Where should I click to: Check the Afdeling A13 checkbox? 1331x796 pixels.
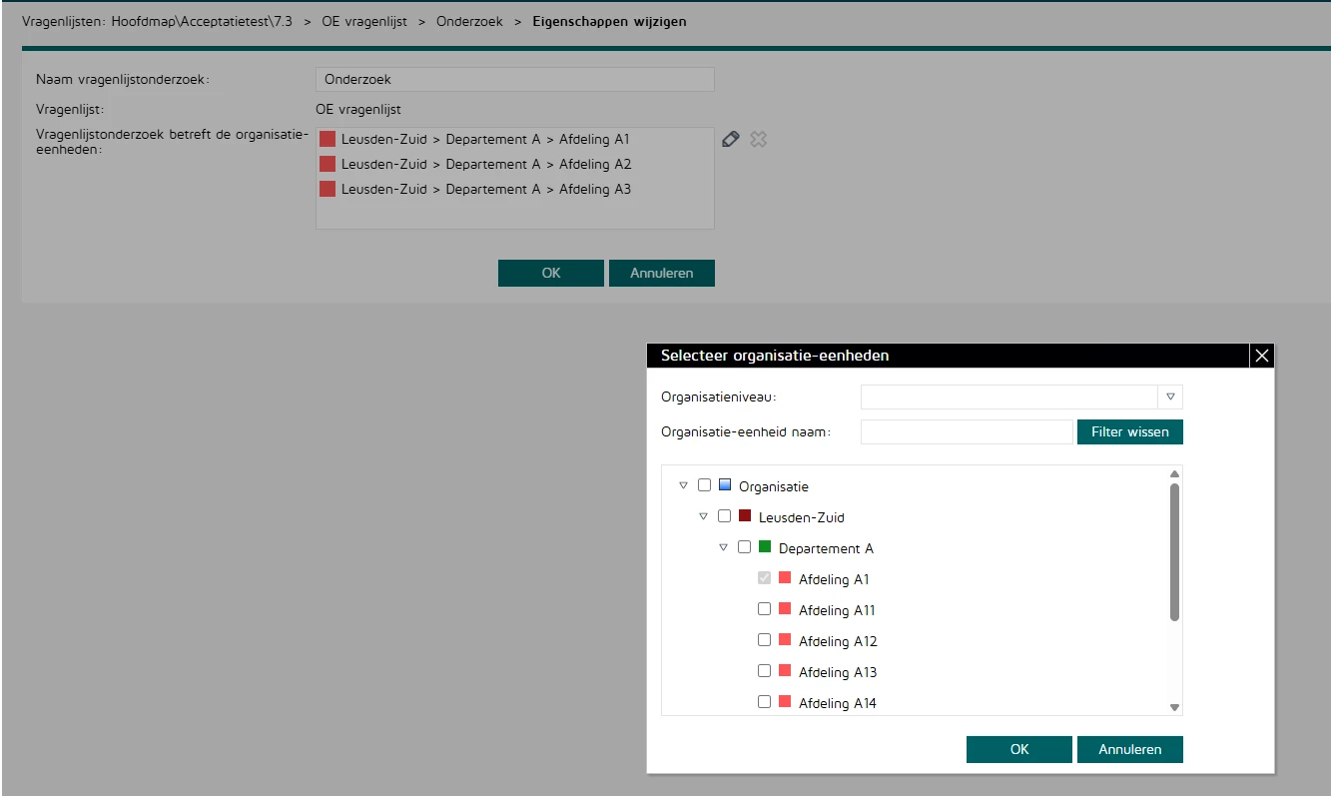coord(765,671)
